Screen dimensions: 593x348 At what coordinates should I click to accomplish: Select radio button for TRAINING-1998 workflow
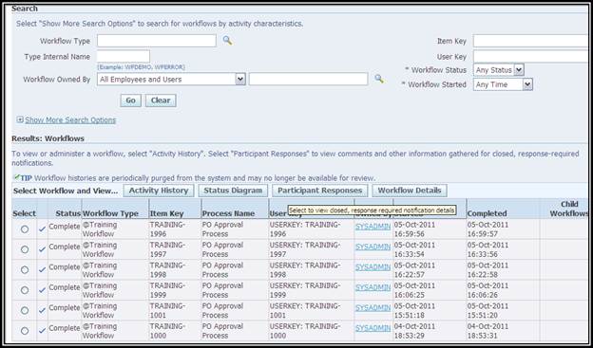tap(25, 270)
